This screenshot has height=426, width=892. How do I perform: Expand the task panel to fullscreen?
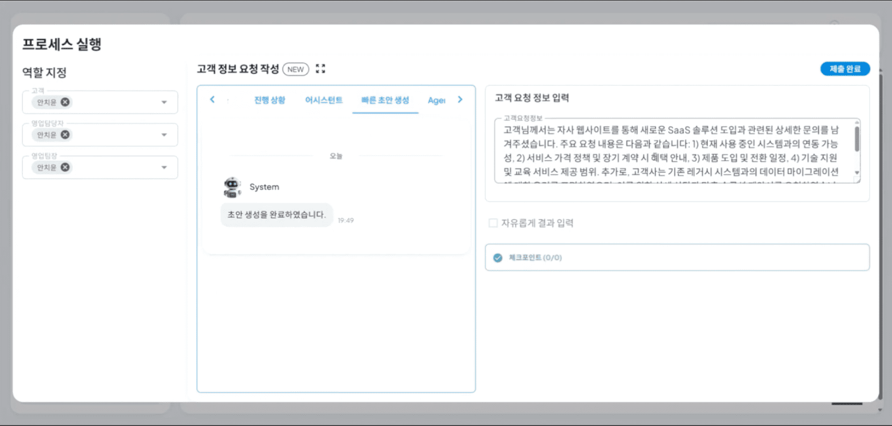tap(320, 69)
